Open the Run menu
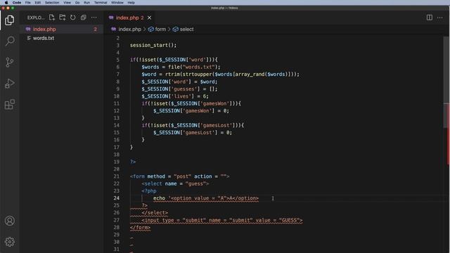Screen dimensions: 450x253 (86, 3)
